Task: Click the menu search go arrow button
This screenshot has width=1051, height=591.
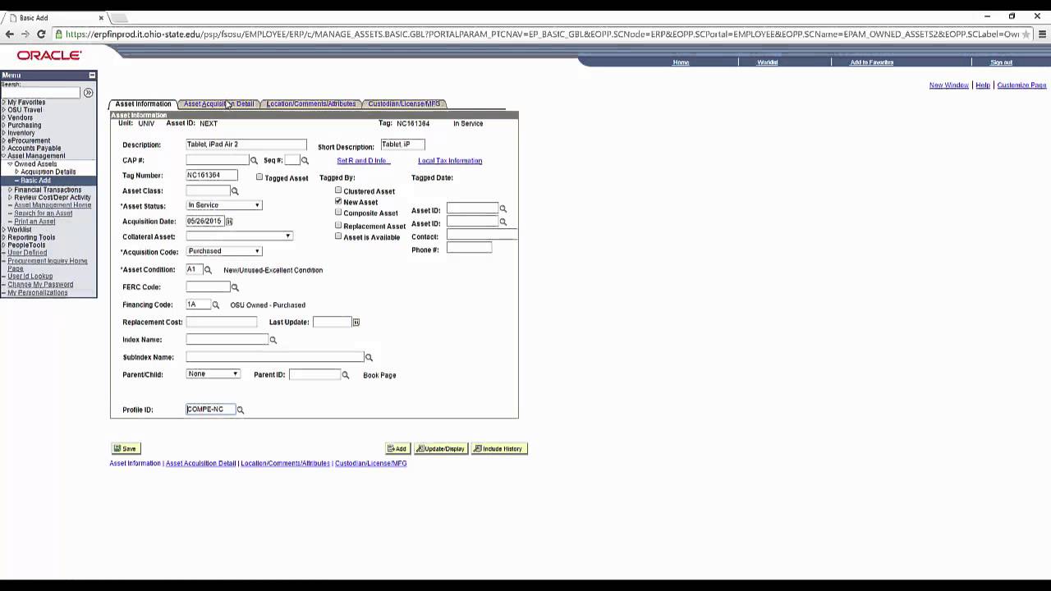Action: click(x=89, y=93)
